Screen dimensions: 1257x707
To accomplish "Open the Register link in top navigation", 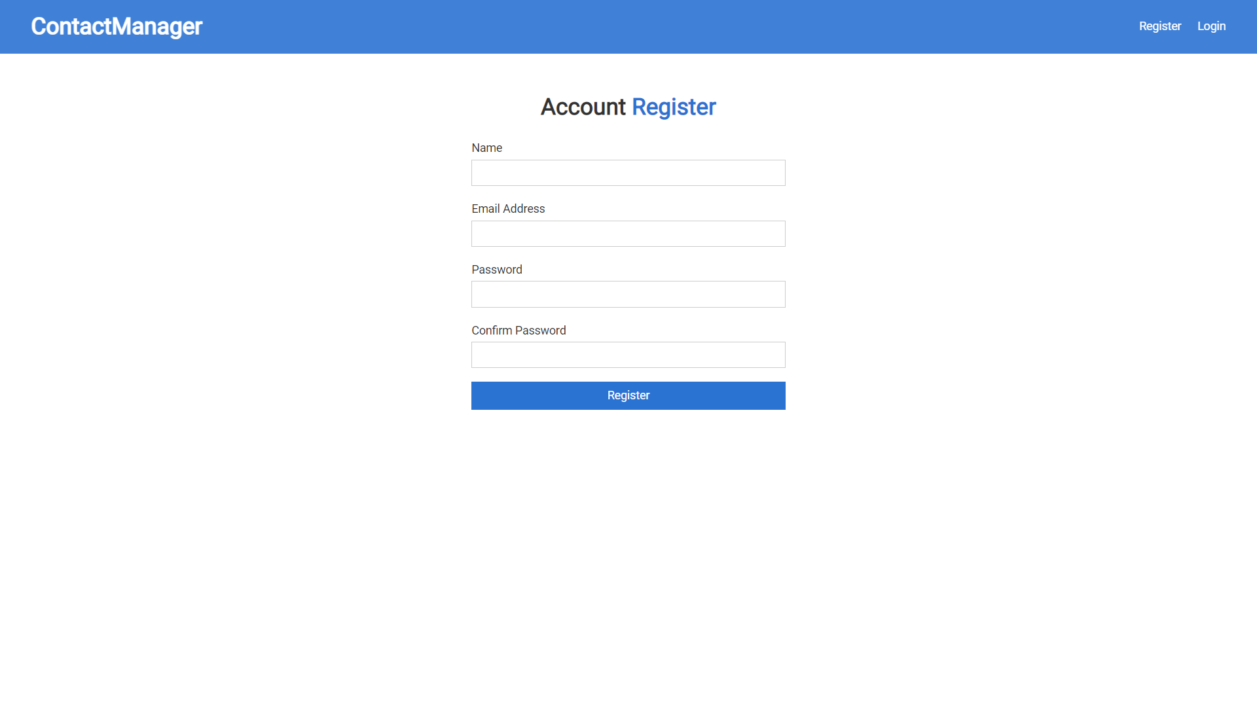I will 1159,26.
